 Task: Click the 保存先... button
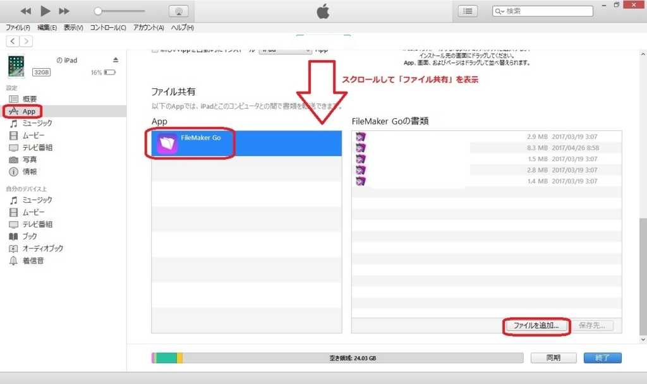(x=591, y=325)
